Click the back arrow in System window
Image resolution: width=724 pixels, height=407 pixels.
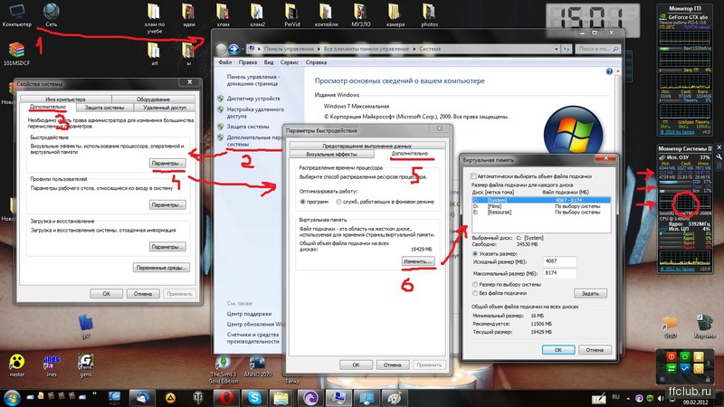(x=221, y=49)
